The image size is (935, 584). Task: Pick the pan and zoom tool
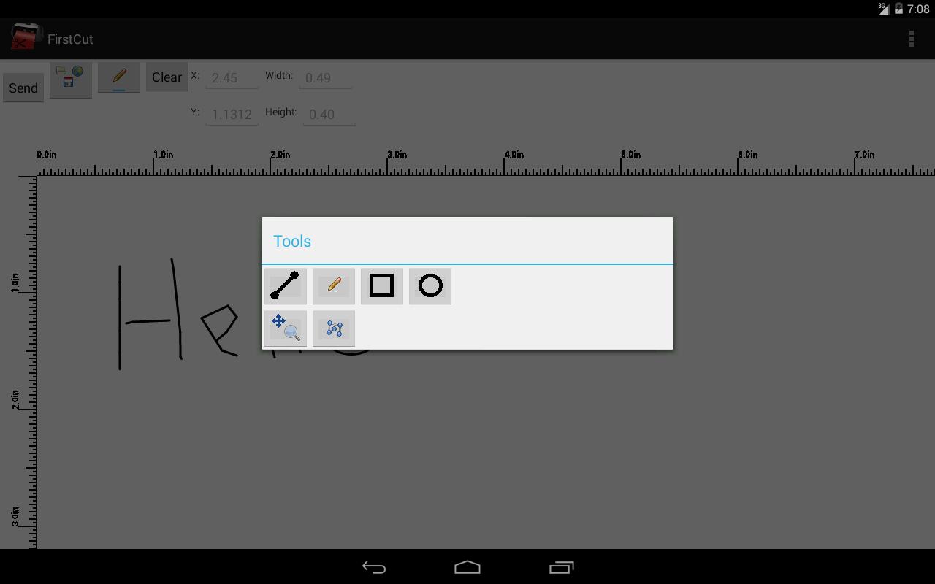(x=285, y=328)
